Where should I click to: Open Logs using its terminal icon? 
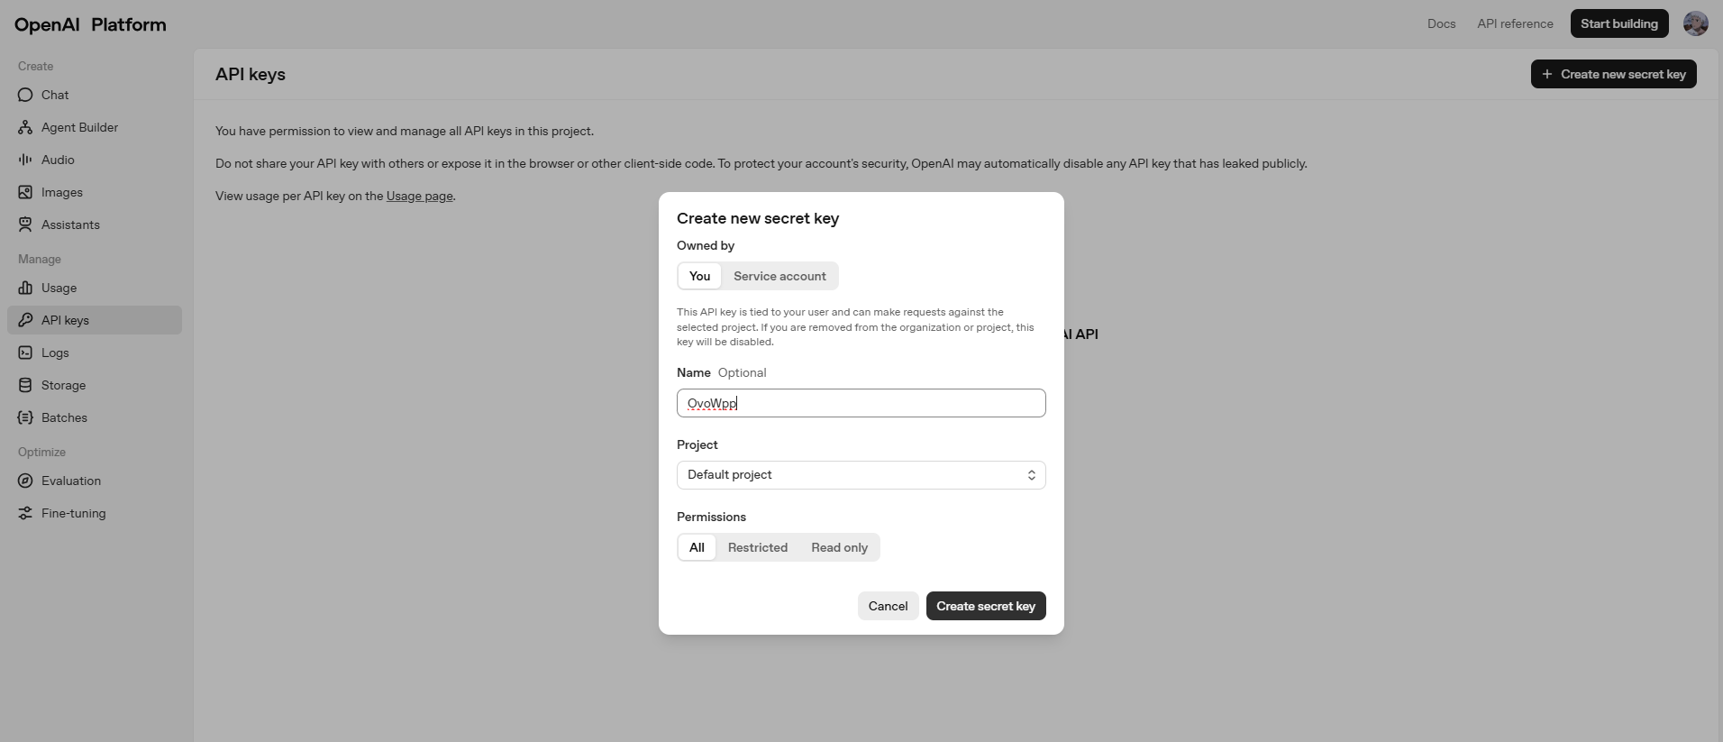point(25,353)
